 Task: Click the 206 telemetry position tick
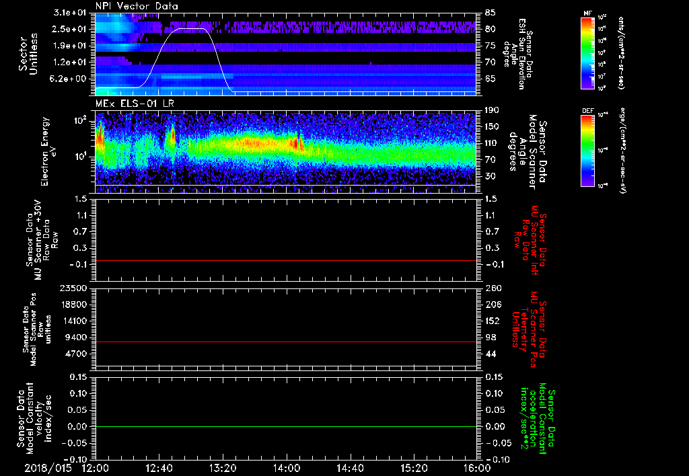point(493,305)
